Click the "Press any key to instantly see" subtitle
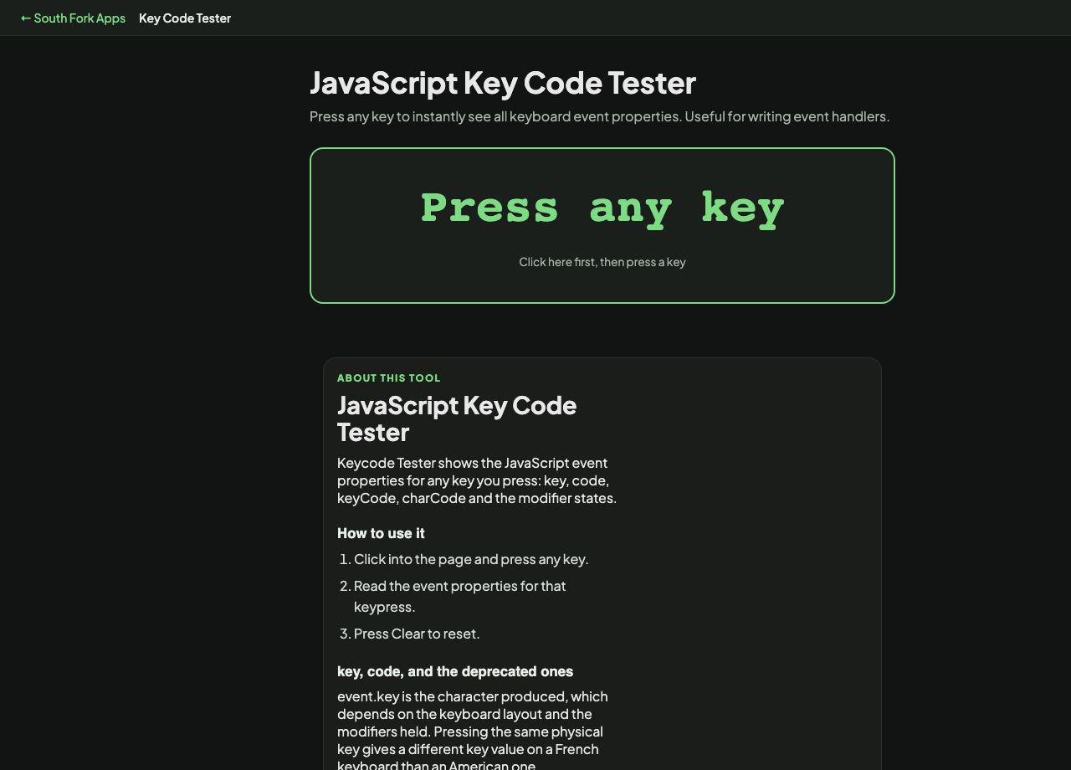This screenshot has width=1071, height=770. point(599,116)
